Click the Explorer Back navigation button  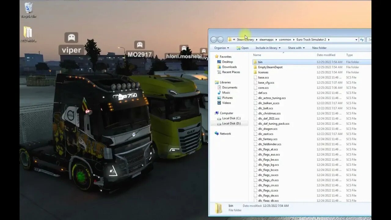click(214, 40)
